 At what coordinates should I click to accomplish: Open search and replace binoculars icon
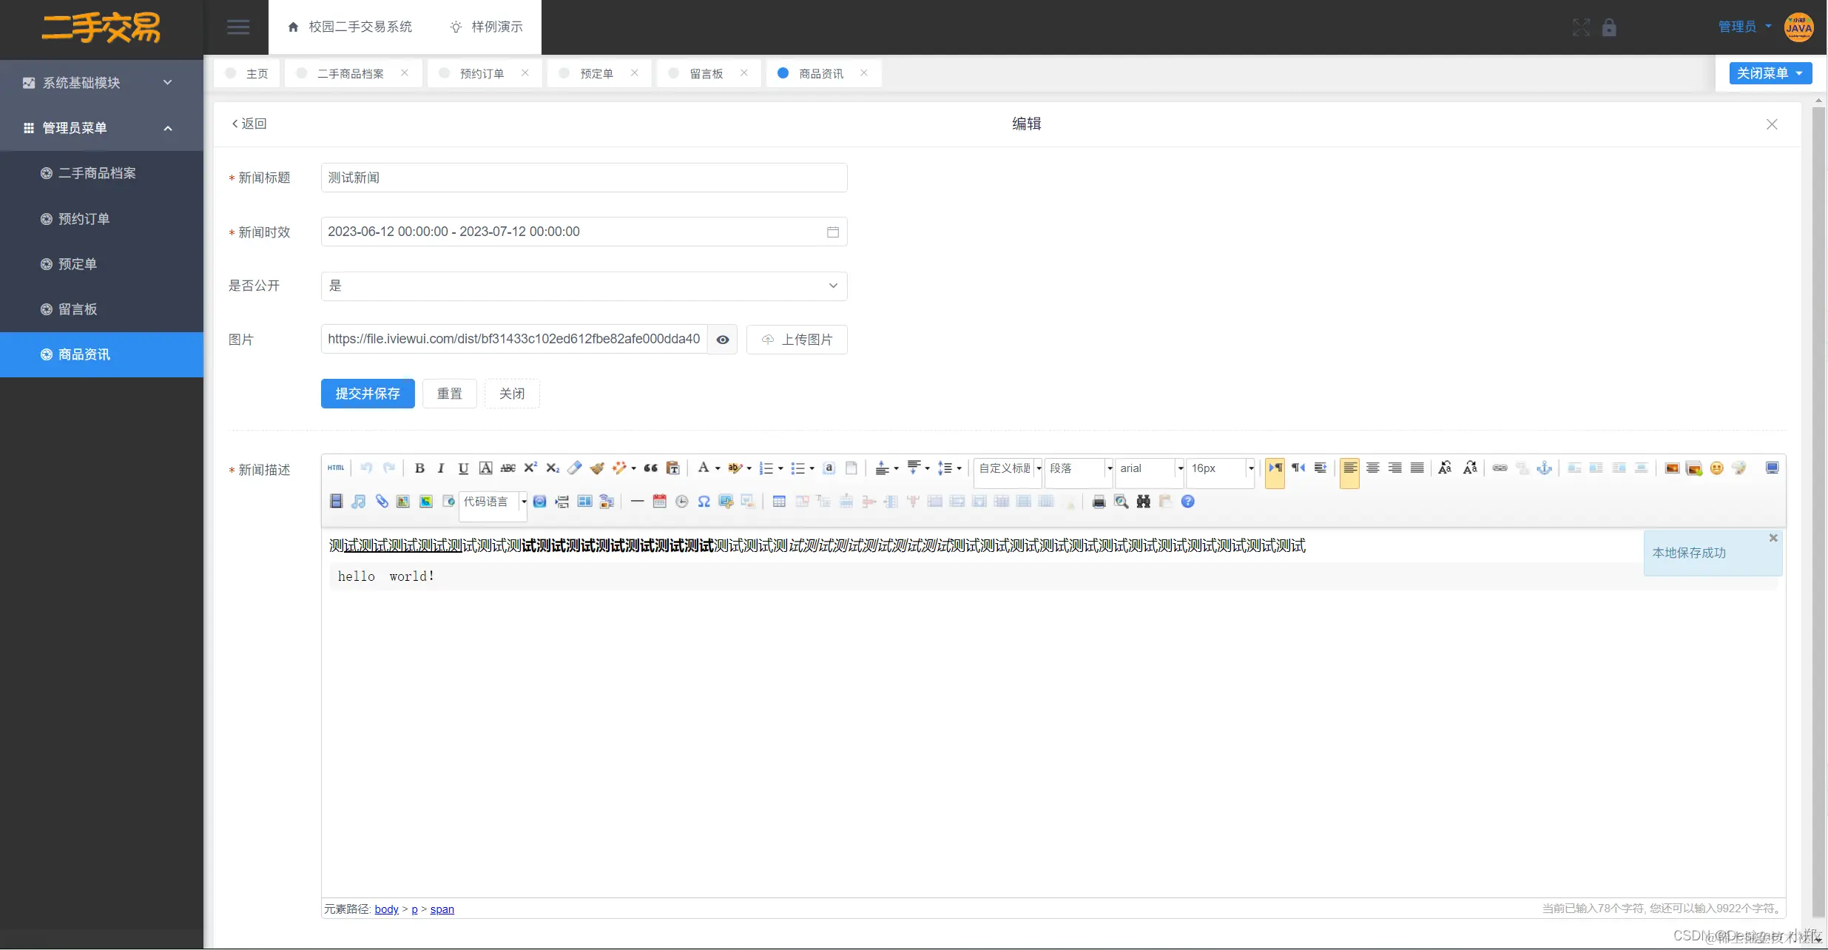click(x=1143, y=502)
